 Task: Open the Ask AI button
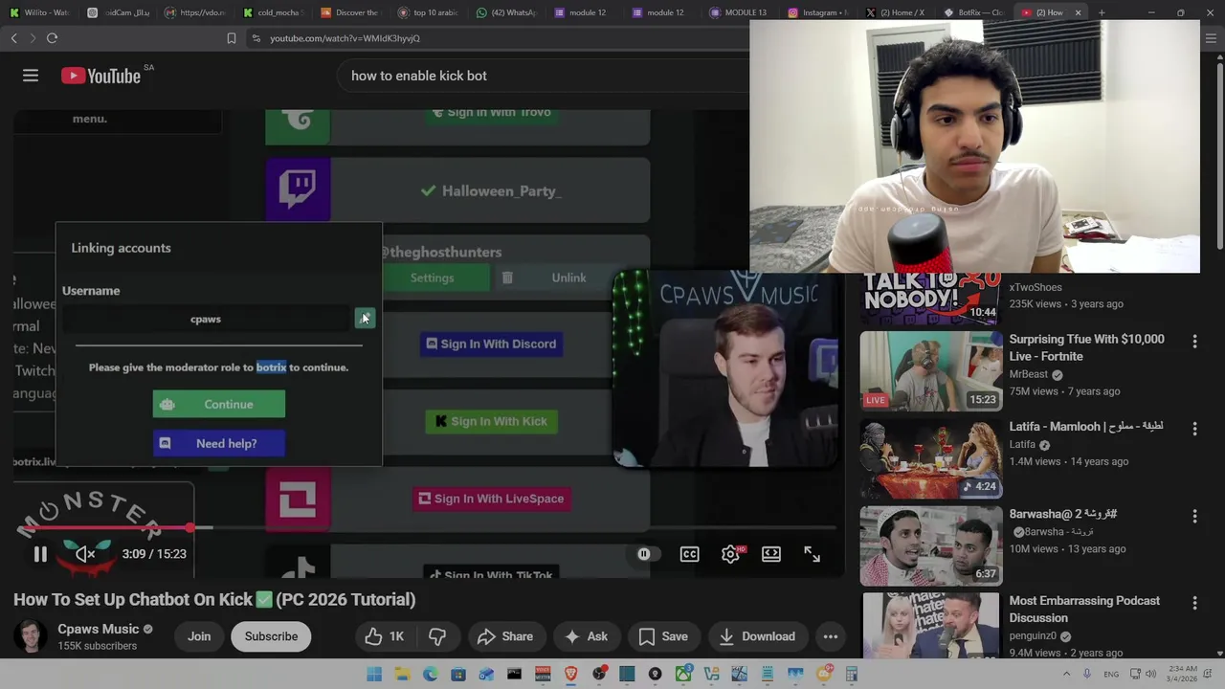(586, 636)
